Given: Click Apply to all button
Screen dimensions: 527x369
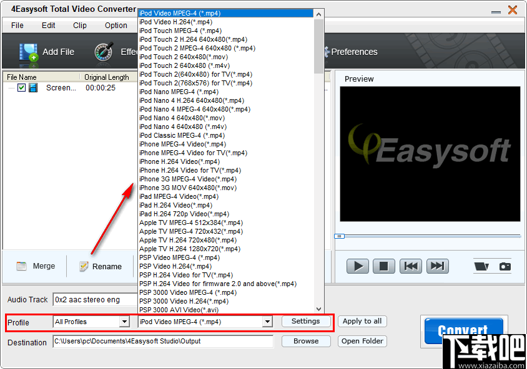Looking at the screenshot, I should [362, 321].
